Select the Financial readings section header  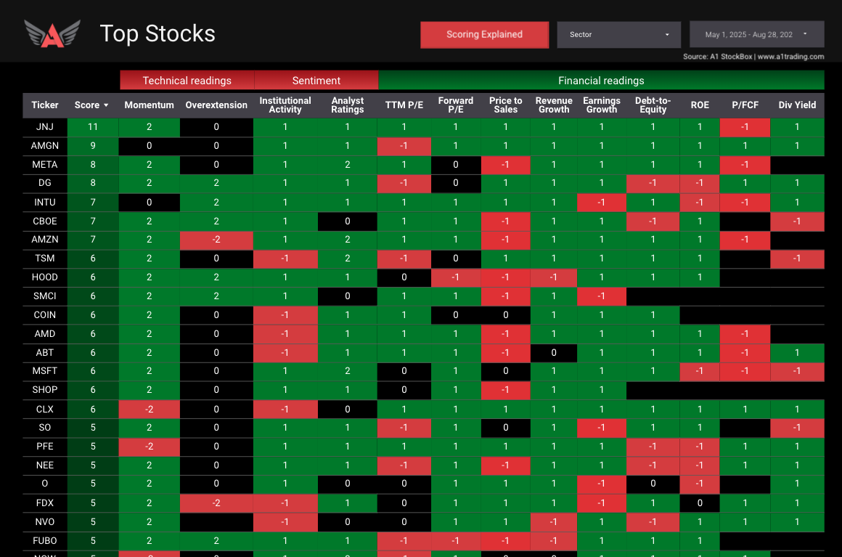click(601, 80)
